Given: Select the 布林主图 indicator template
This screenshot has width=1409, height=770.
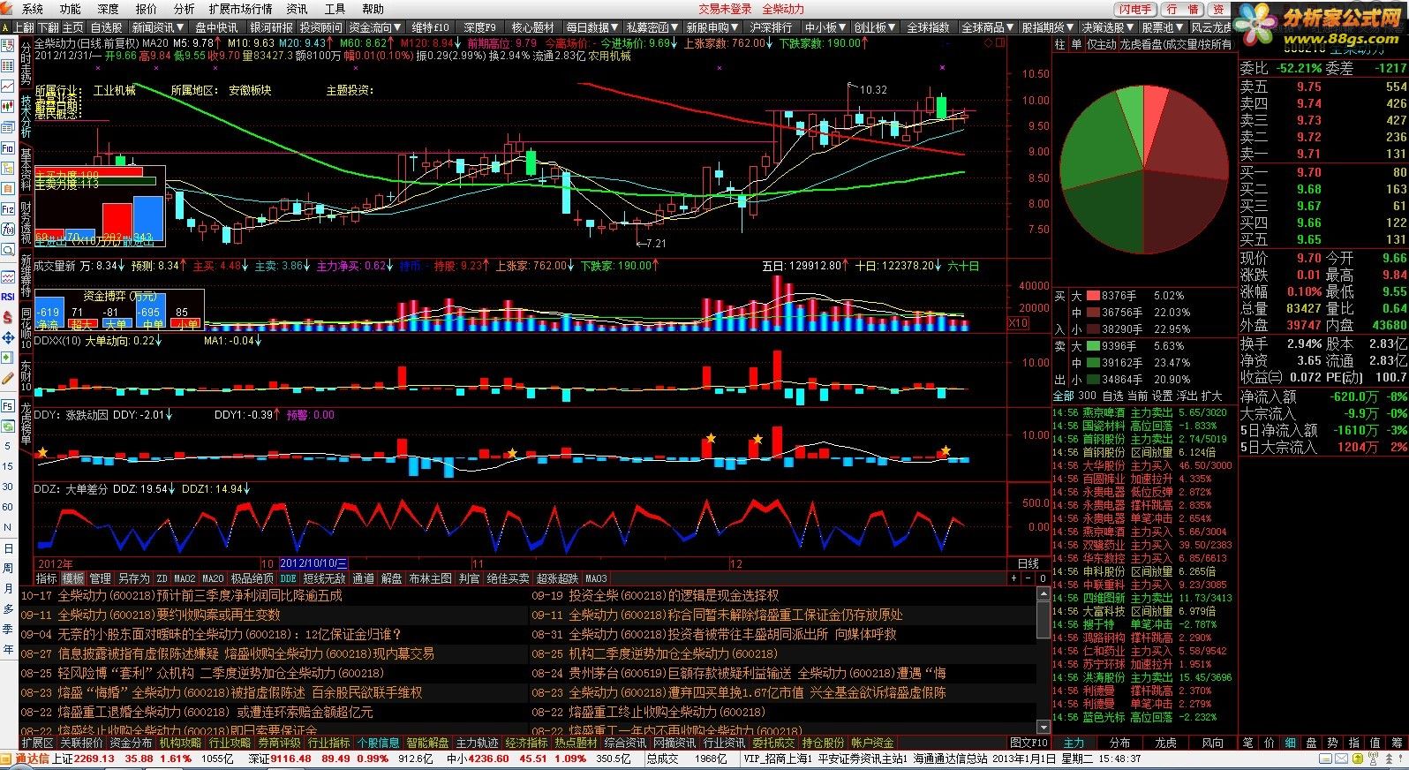Looking at the screenshot, I should coord(431,578).
